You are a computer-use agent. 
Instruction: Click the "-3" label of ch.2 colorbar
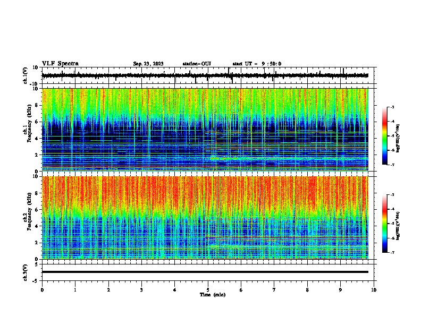point(392,195)
